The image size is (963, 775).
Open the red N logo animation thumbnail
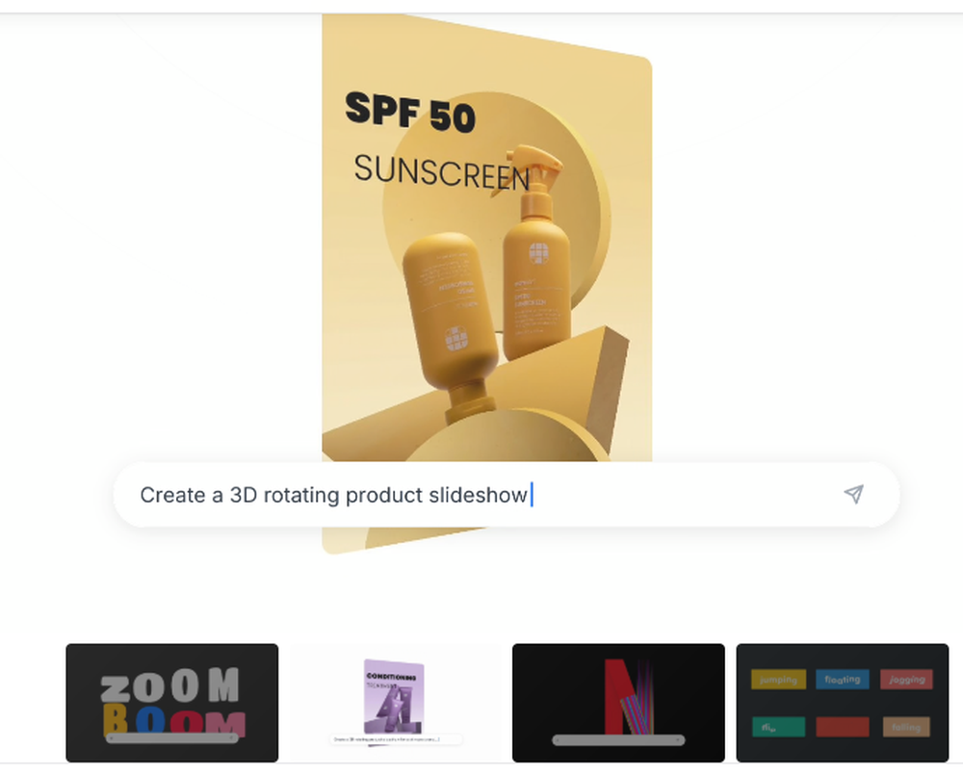(x=618, y=703)
